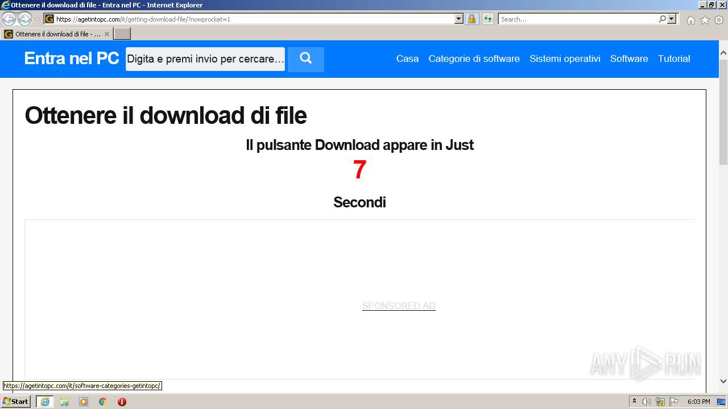This screenshot has height=409, width=728.
Task: Go back with the browser Back arrow
Action: pyautogui.click(x=9, y=19)
